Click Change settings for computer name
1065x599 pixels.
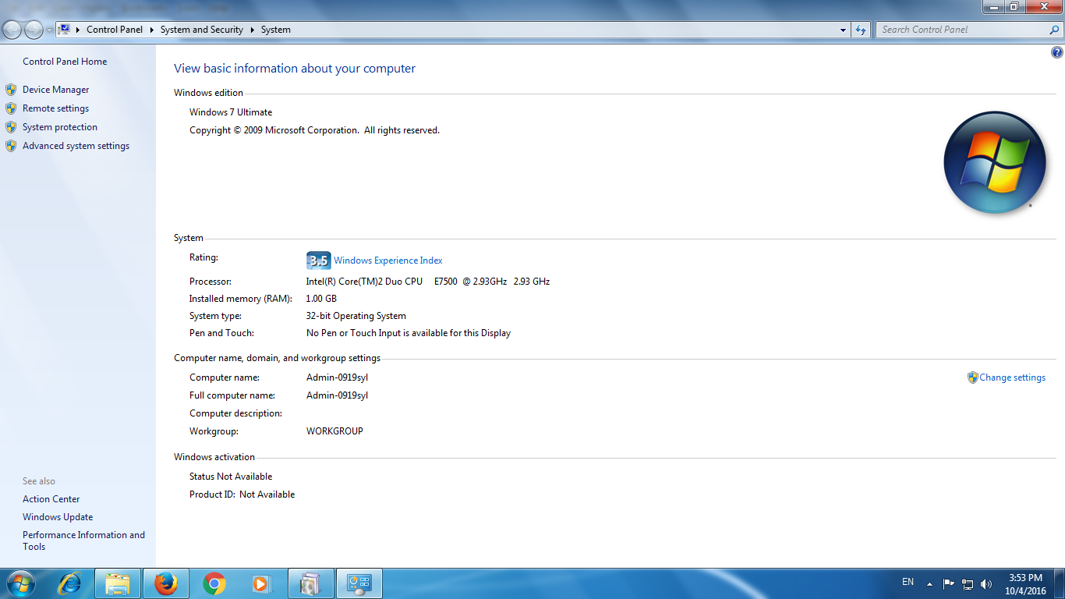(1012, 377)
